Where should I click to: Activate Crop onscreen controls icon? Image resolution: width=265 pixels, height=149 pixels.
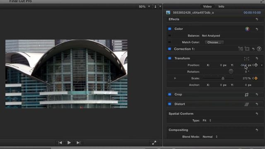(247, 95)
